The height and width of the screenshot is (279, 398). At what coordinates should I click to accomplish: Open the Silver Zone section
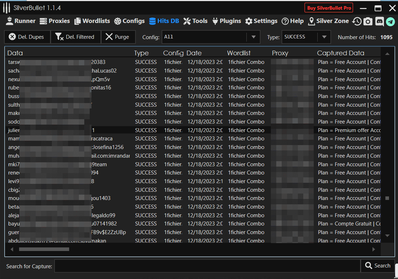[328, 21]
